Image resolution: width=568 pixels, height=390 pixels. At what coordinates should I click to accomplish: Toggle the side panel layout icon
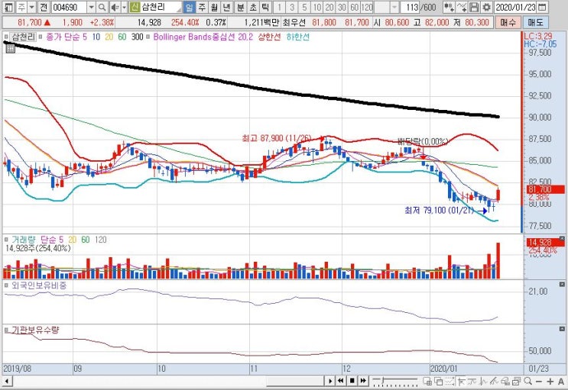[x=9, y=7]
